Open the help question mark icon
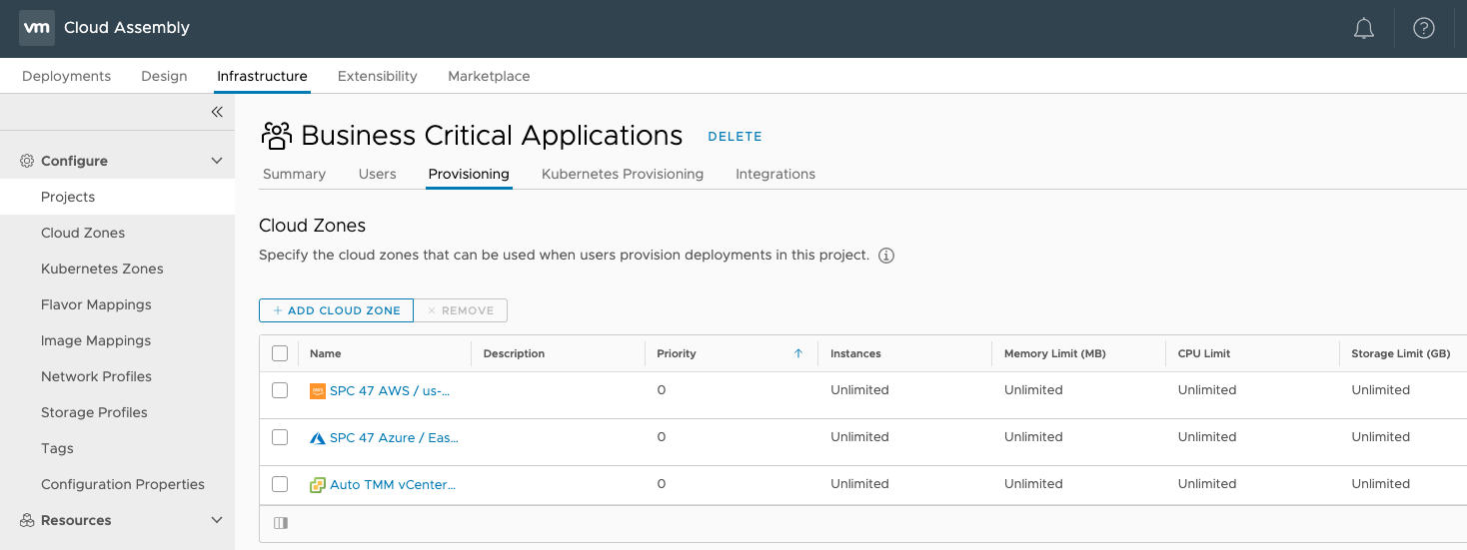 pyautogui.click(x=1424, y=28)
